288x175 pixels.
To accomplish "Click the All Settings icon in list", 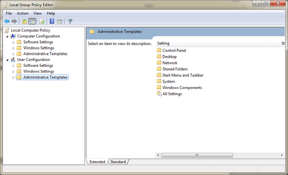I will 159,94.
